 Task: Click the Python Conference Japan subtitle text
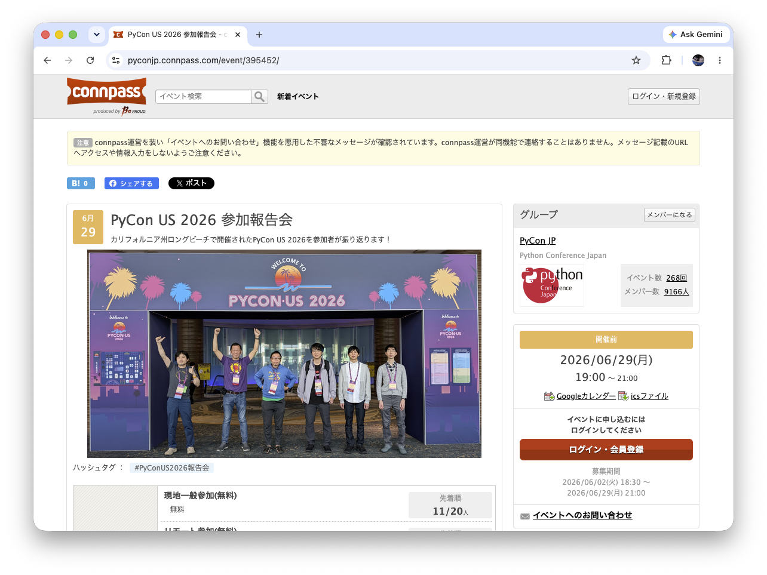point(563,256)
